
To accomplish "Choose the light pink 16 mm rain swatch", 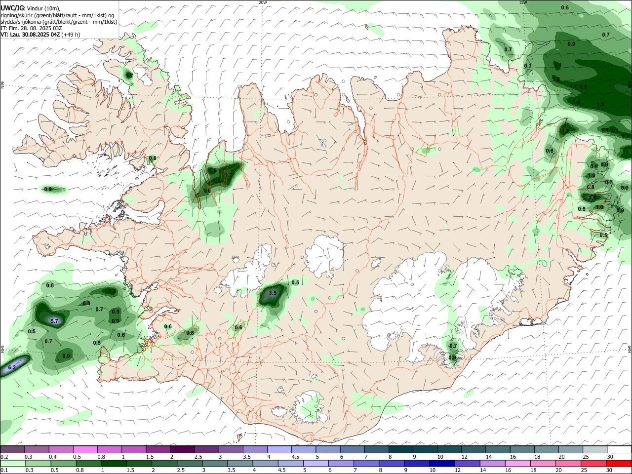I will 517,463.
